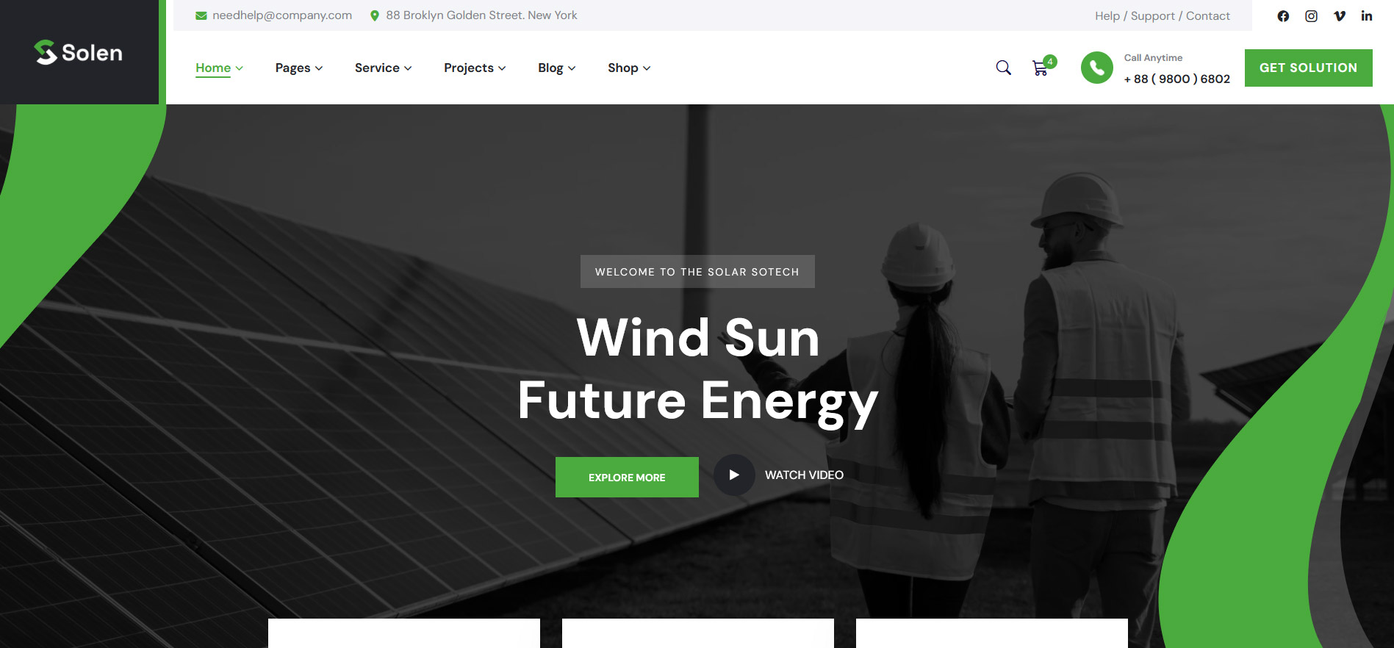
Task: Open the Help / Support / Contact link
Action: (x=1162, y=16)
